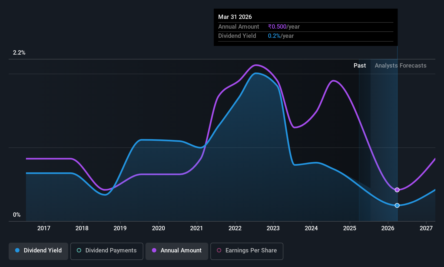Image resolution: width=444 pixels, height=267 pixels.
Task: Click the 2026 x-axis label
Action: [388, 228]
